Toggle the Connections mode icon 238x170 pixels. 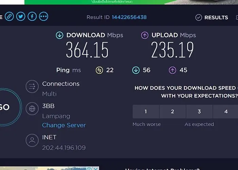coord(32,86)
